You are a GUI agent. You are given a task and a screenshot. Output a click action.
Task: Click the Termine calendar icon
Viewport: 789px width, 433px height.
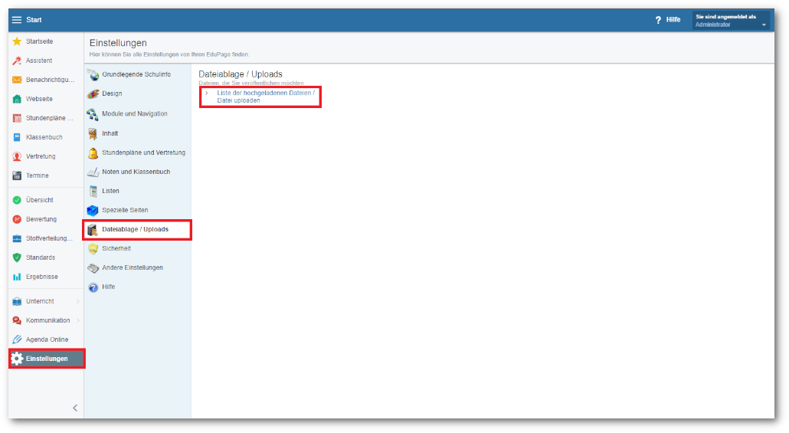coord(17,175)
